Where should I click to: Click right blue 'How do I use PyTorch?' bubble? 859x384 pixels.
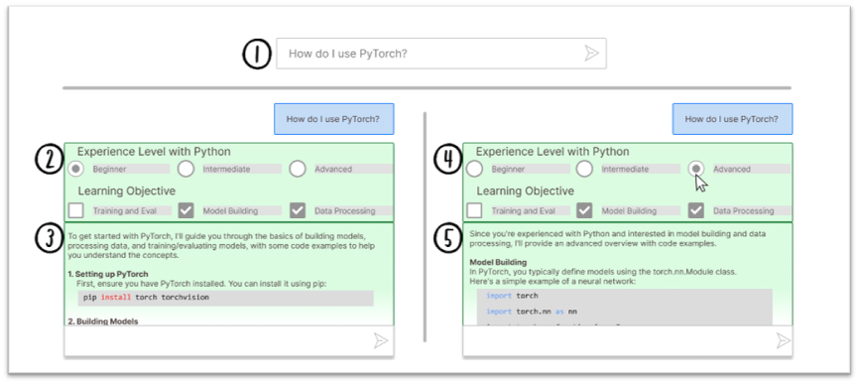(x=732, y=119)
